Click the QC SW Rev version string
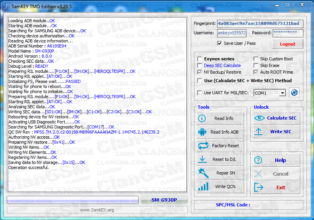The height and width of the screenshot is (220, 314). [96, 132]
